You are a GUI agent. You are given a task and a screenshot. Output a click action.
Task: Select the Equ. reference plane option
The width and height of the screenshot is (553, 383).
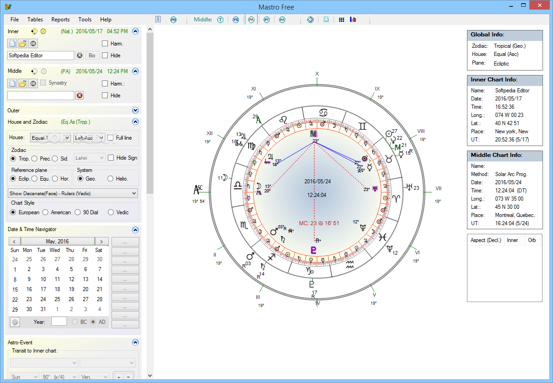pyautogui.click(x=35, y=179)
